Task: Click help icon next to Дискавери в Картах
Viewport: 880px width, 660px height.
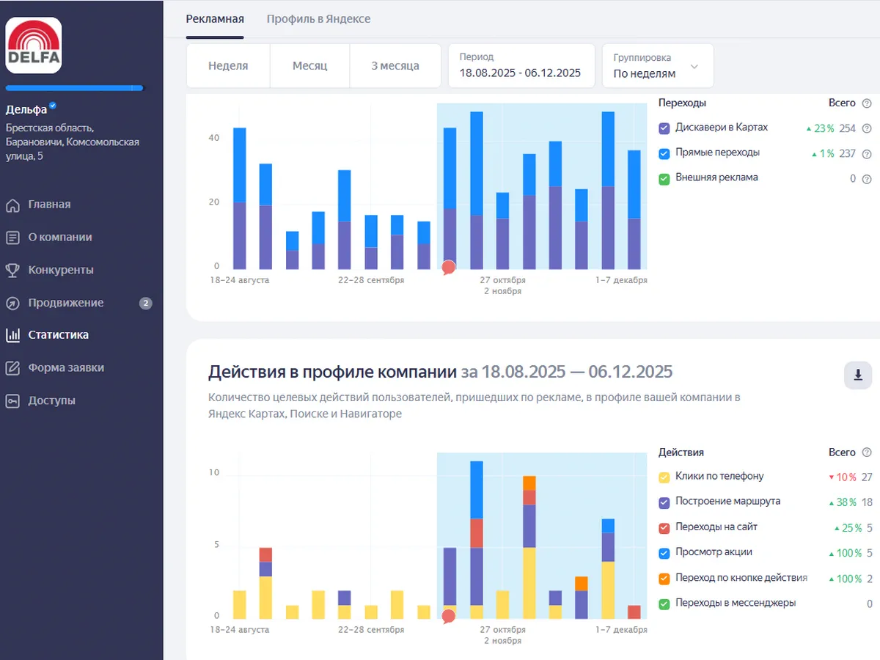Action: point(867,128)
